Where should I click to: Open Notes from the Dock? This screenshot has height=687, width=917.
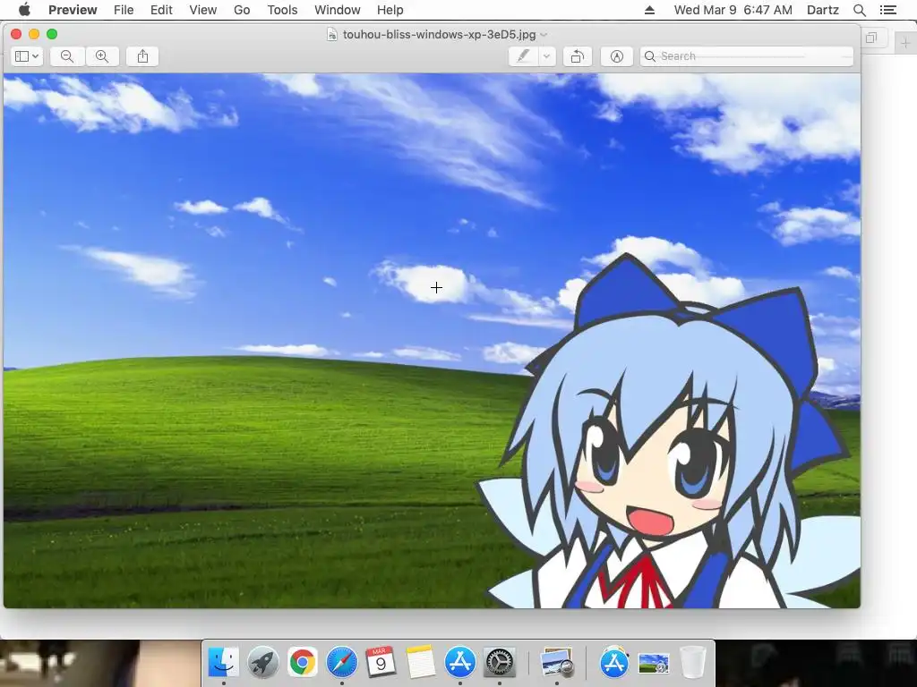(421, 662)
